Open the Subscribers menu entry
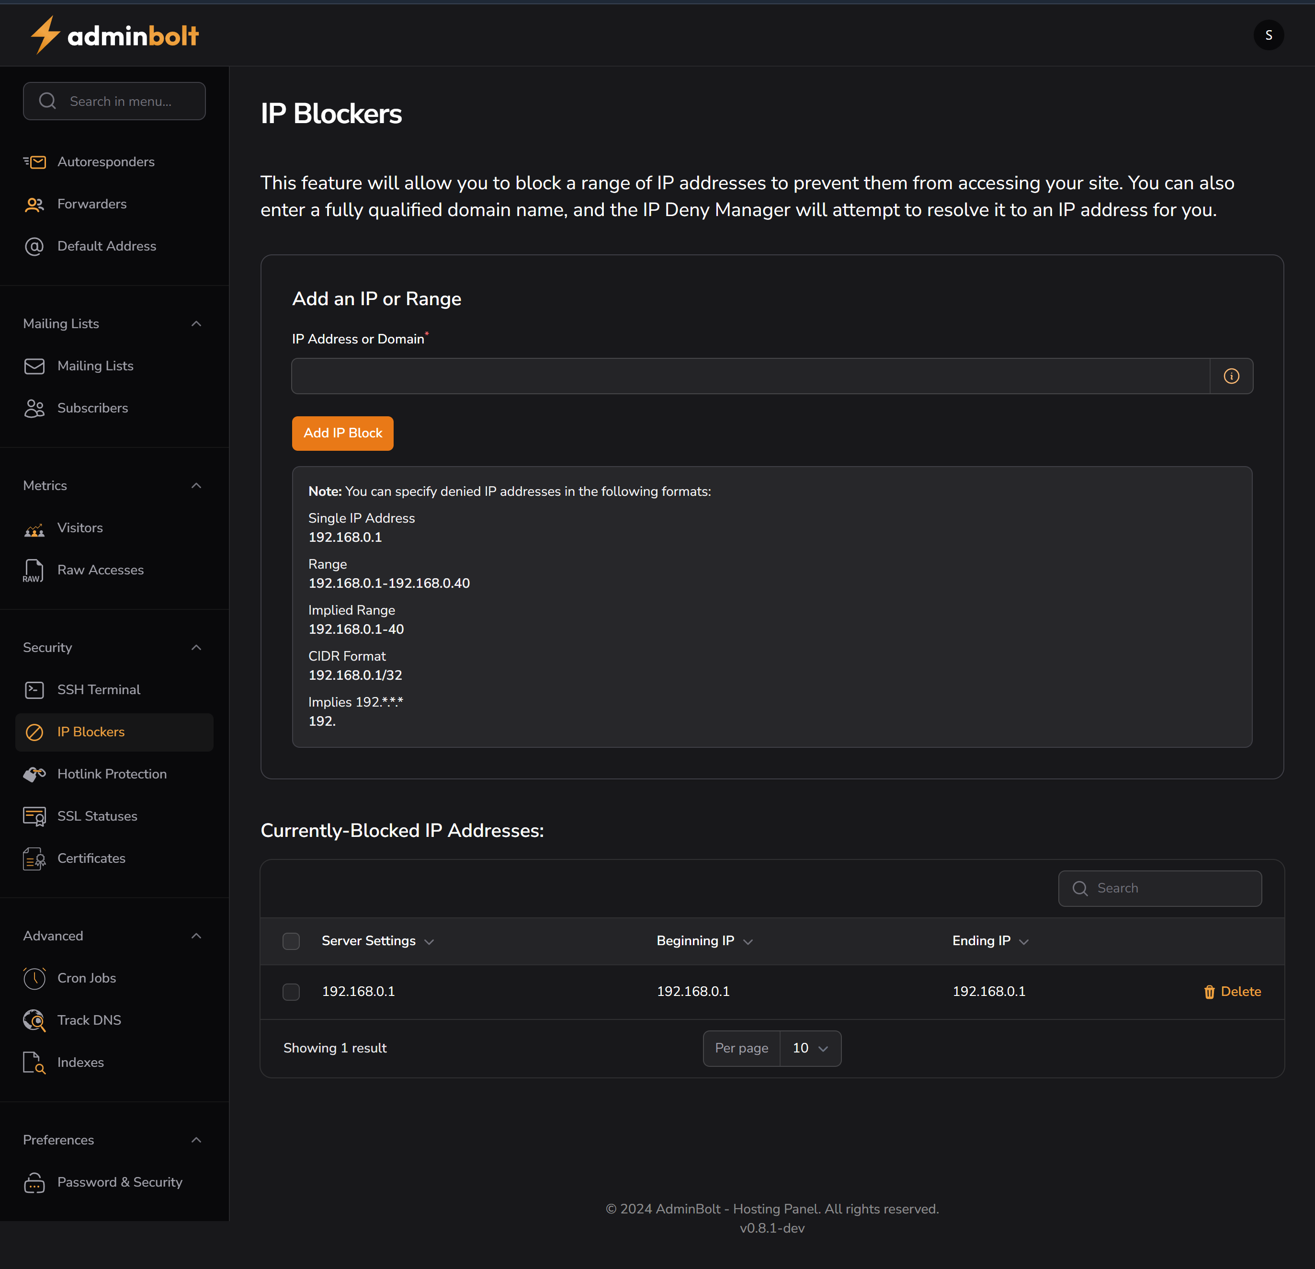1315x1269 pixels. 92,407
